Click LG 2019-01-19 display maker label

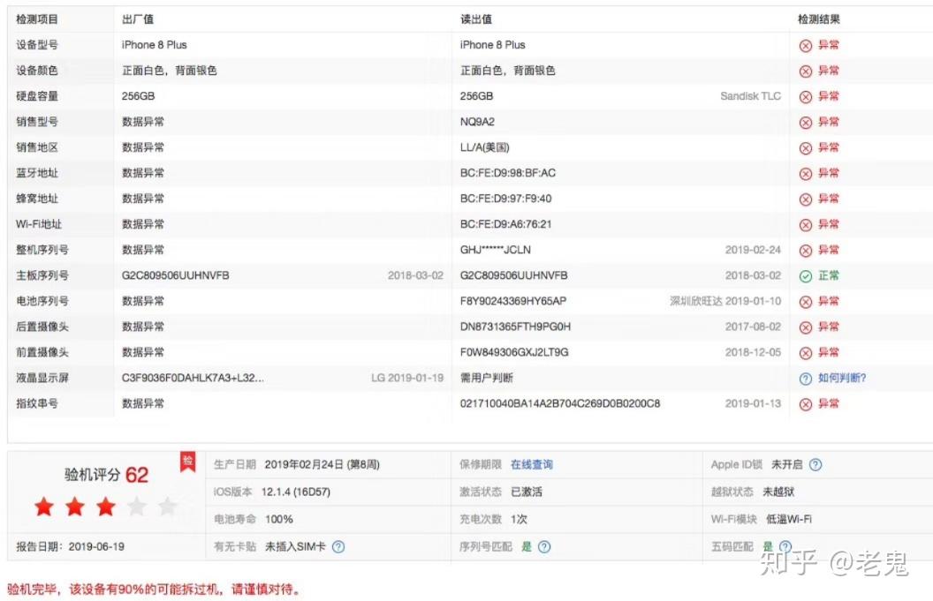point(407,378)
